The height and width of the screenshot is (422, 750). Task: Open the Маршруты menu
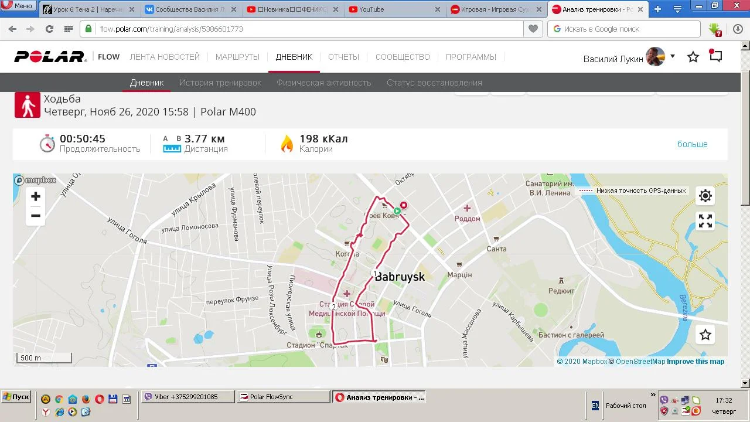coord(237,57)
